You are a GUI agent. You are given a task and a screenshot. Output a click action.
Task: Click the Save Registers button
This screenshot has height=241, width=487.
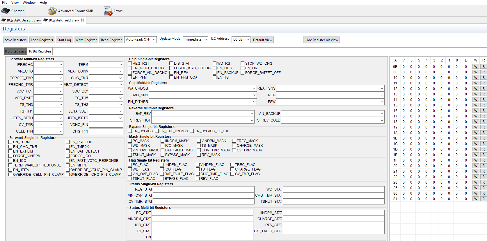(x=16, y=40)
